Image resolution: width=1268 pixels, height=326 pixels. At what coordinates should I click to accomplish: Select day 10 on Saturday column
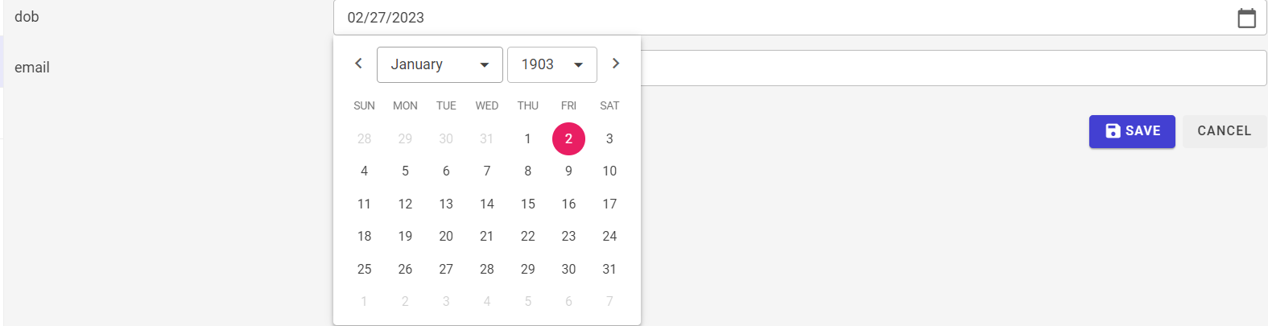(x=609, y=171)
